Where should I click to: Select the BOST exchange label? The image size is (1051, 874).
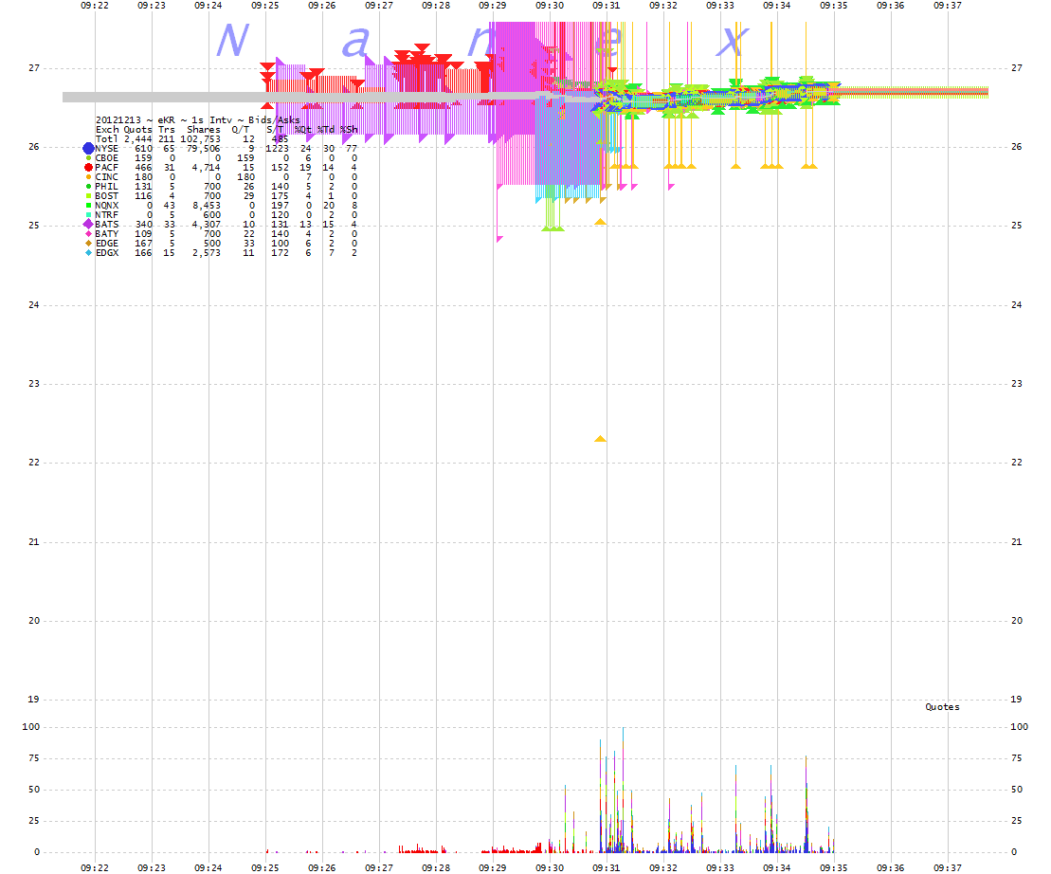coord(106,195)
